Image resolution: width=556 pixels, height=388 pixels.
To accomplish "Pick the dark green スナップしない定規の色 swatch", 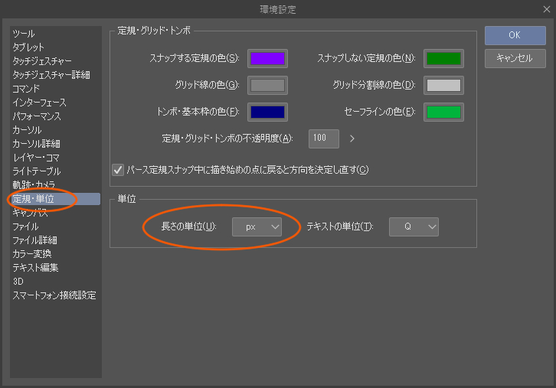I will click(443, 58).
